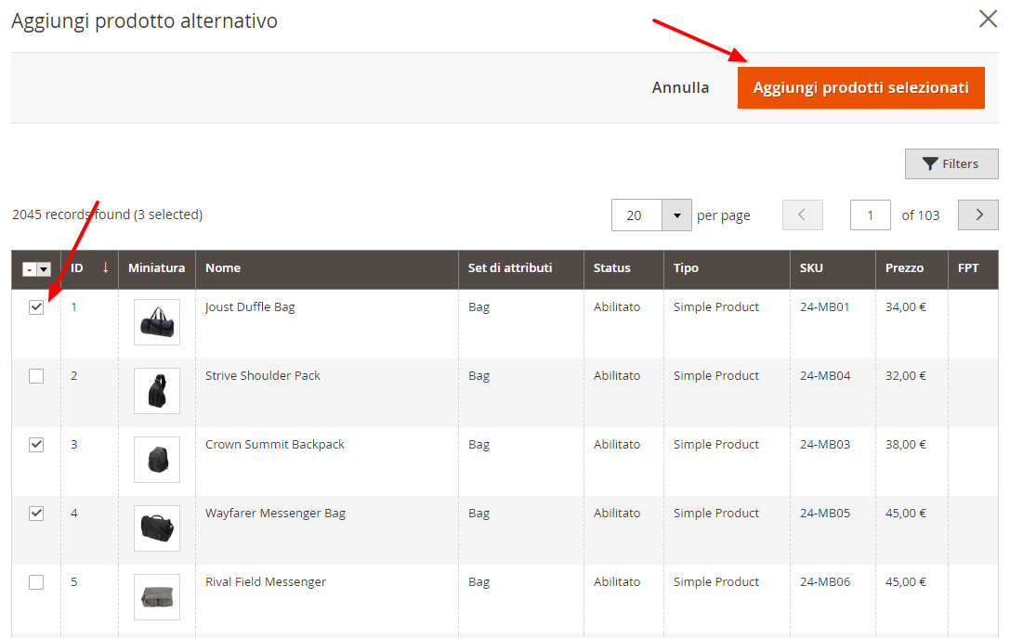Click the 2045 records found text
The image size is (1023, 638).
click(x=72, y=215)
